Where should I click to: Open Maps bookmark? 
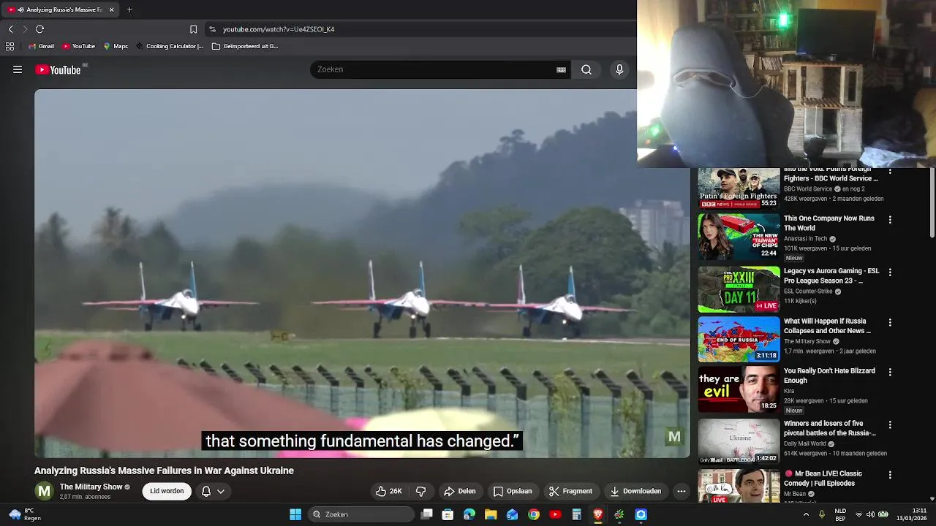coord(116,46)
